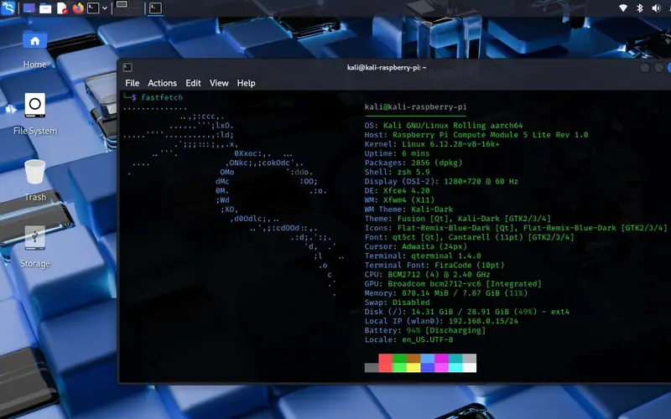Select the Home desktop icon

[34, 49]
